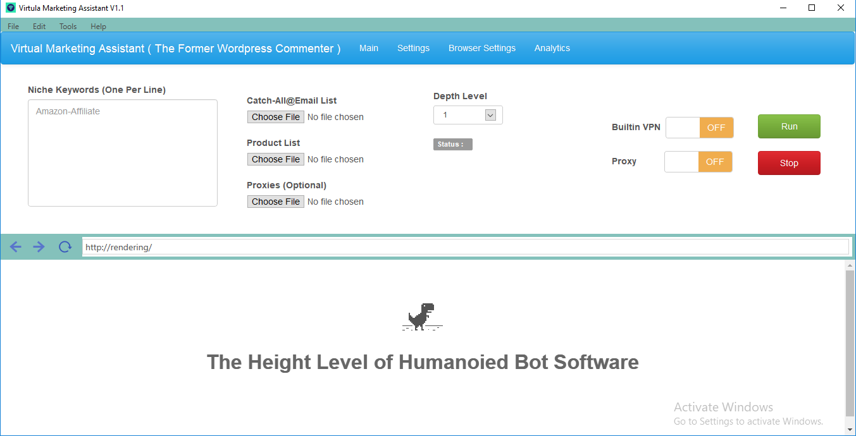Reload the page with the refresh icon
Viewport: 856px width, 436px height.
point(65,246)
